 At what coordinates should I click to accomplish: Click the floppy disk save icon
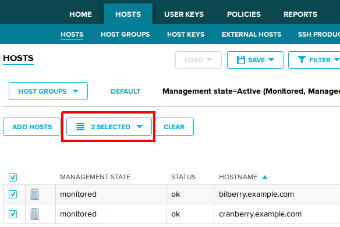pos(241,60)
